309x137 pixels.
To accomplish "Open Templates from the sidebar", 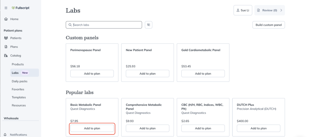I will click(x=19, y=97).
